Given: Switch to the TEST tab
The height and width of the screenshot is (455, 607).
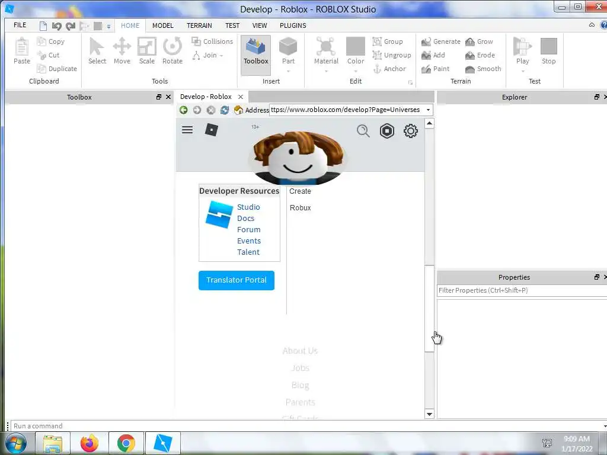Looking at the screenshot, I should 232,25.
